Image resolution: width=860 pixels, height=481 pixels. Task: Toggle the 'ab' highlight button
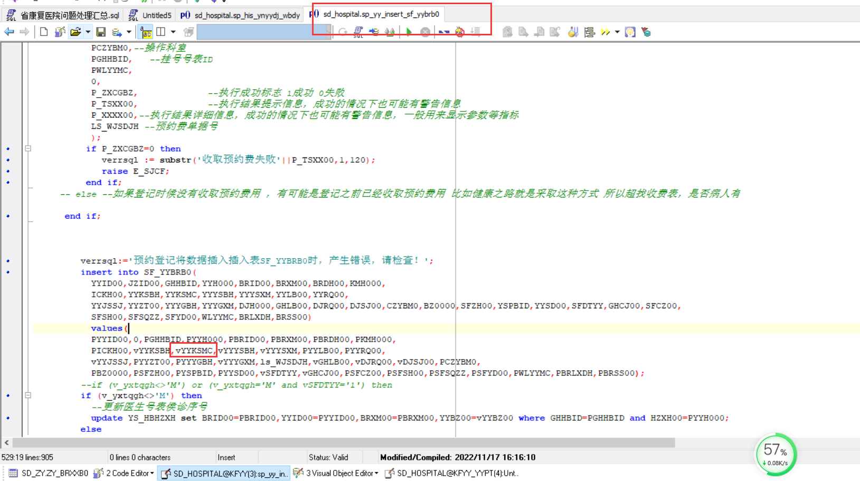[146, 32]
